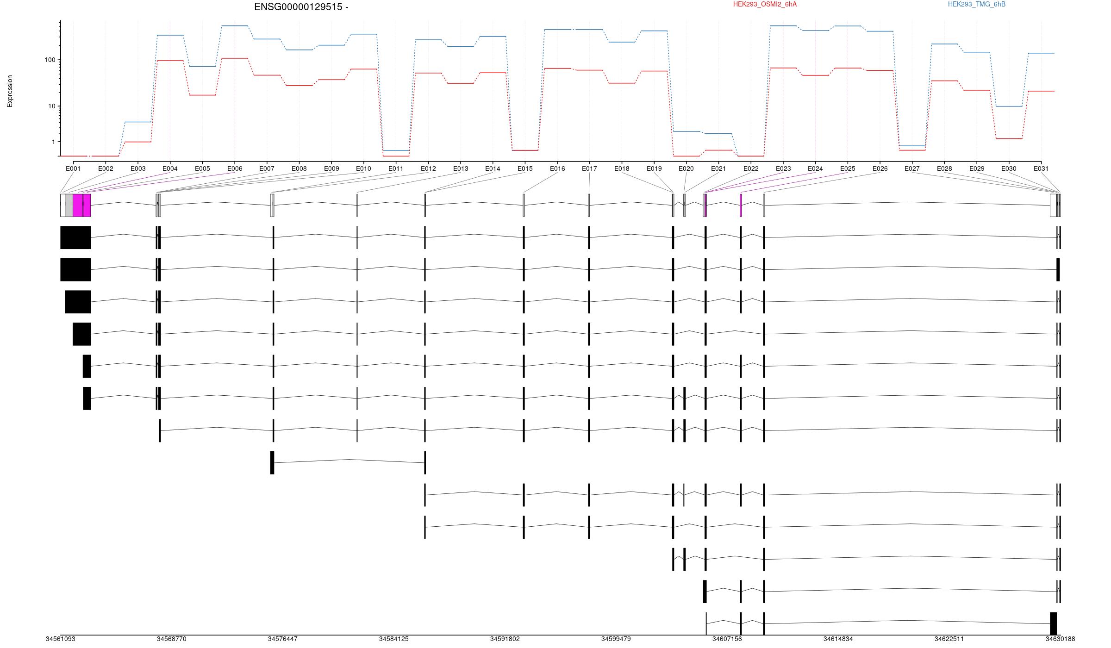Viewport: 1111px width, 648px height.
Task: Select exon label E023
Action: [x=783, y=168]
